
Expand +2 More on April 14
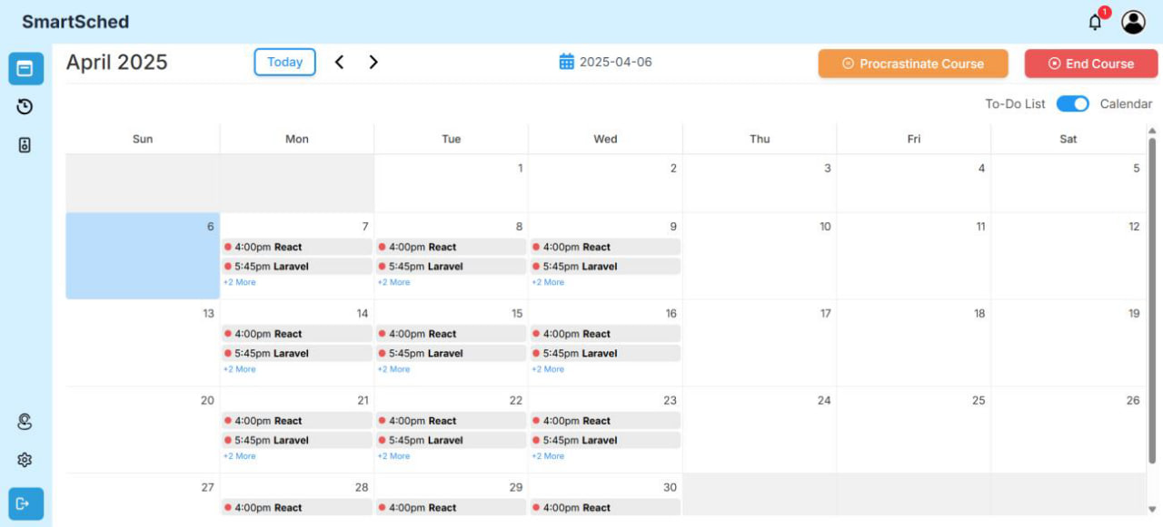tap(240, 369)
